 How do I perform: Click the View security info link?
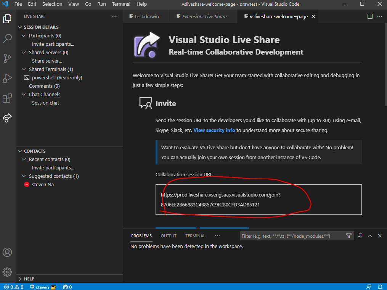214,130
